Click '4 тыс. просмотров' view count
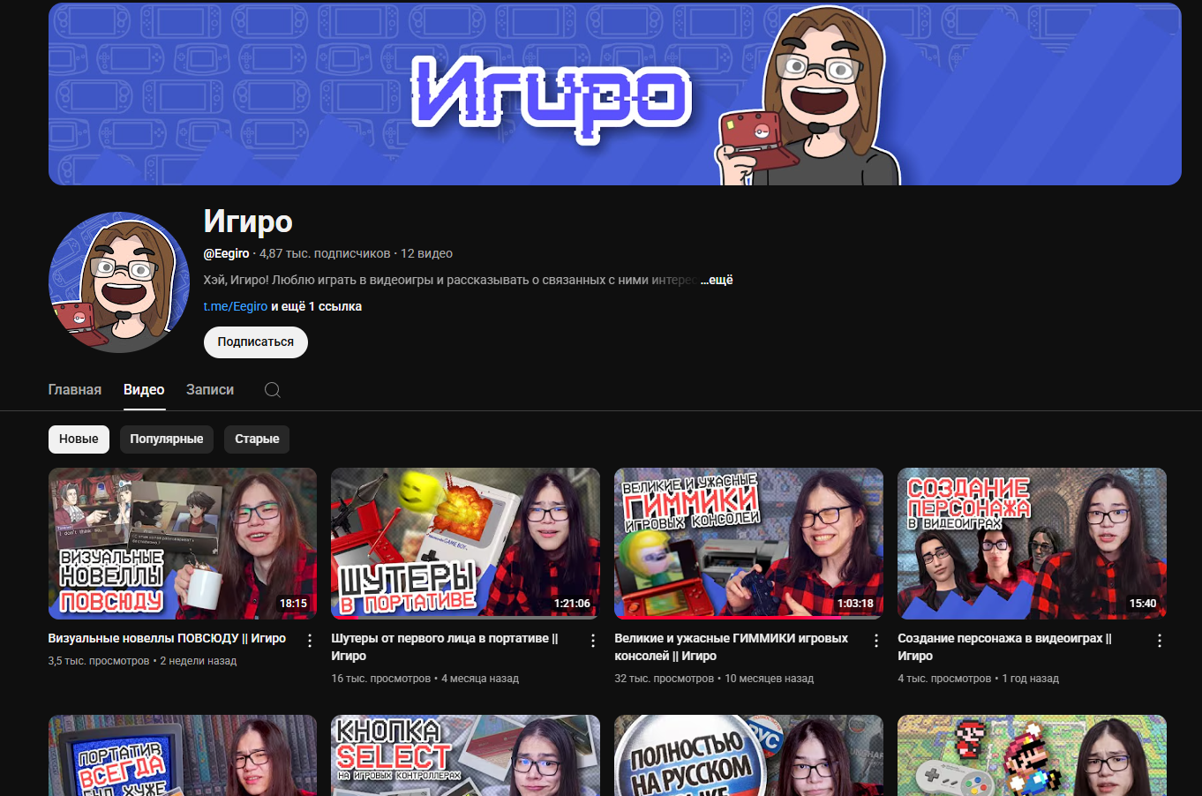Screen dimensions: 1202x796 coord(944,679)
